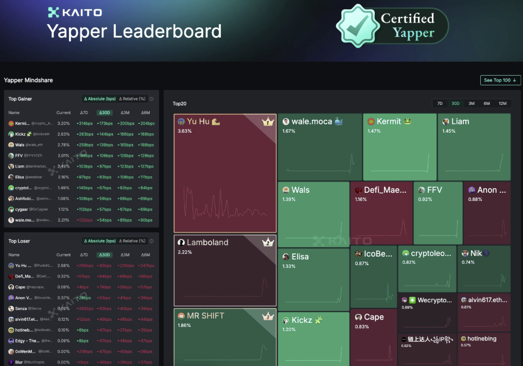
Task: Sort Top Loser by Current column
Action: (63, 255)
